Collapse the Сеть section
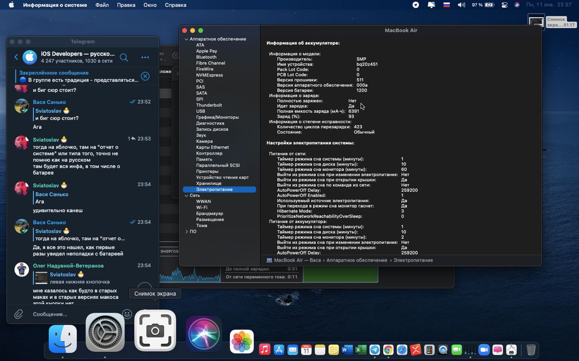 point(186,195)
